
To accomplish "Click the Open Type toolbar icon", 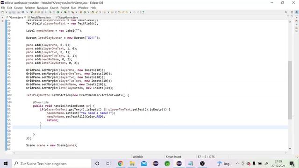I will pos(93,12).
